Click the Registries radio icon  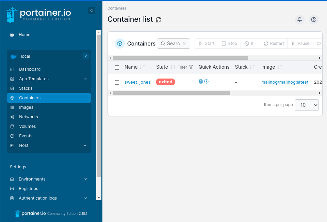12,189
